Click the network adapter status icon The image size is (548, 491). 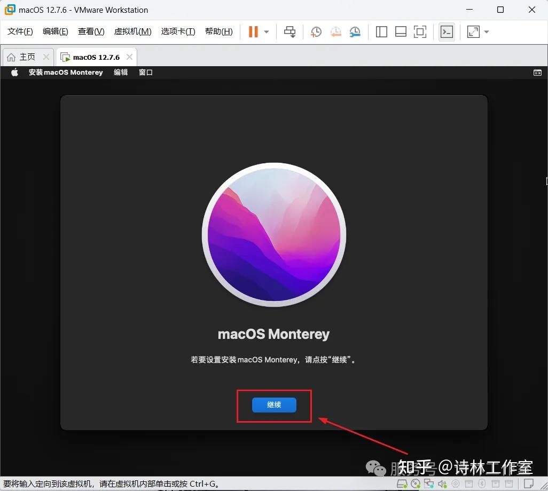tap(429, 484)
